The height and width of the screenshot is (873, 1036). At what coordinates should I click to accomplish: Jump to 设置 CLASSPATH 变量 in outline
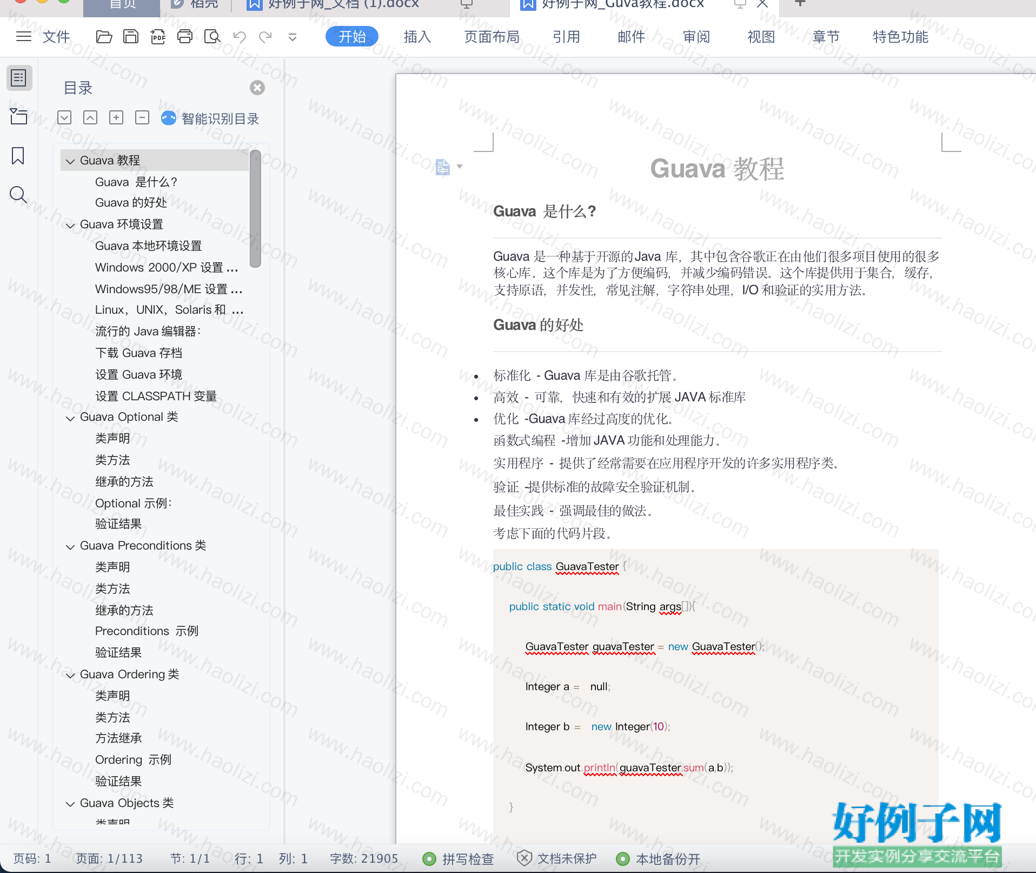point(156,396)
